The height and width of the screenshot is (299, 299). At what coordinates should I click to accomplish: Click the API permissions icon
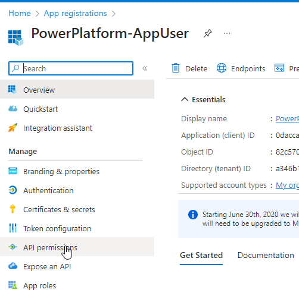tap(13, 247)
